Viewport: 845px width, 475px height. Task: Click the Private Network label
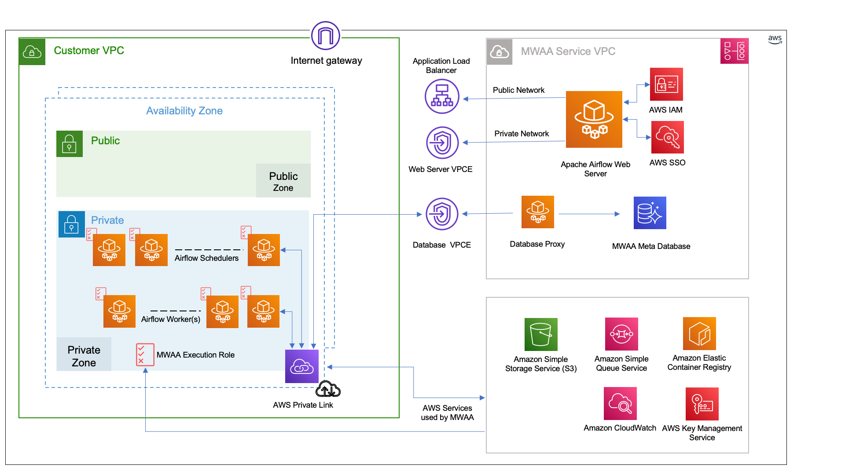pos(522,134)
